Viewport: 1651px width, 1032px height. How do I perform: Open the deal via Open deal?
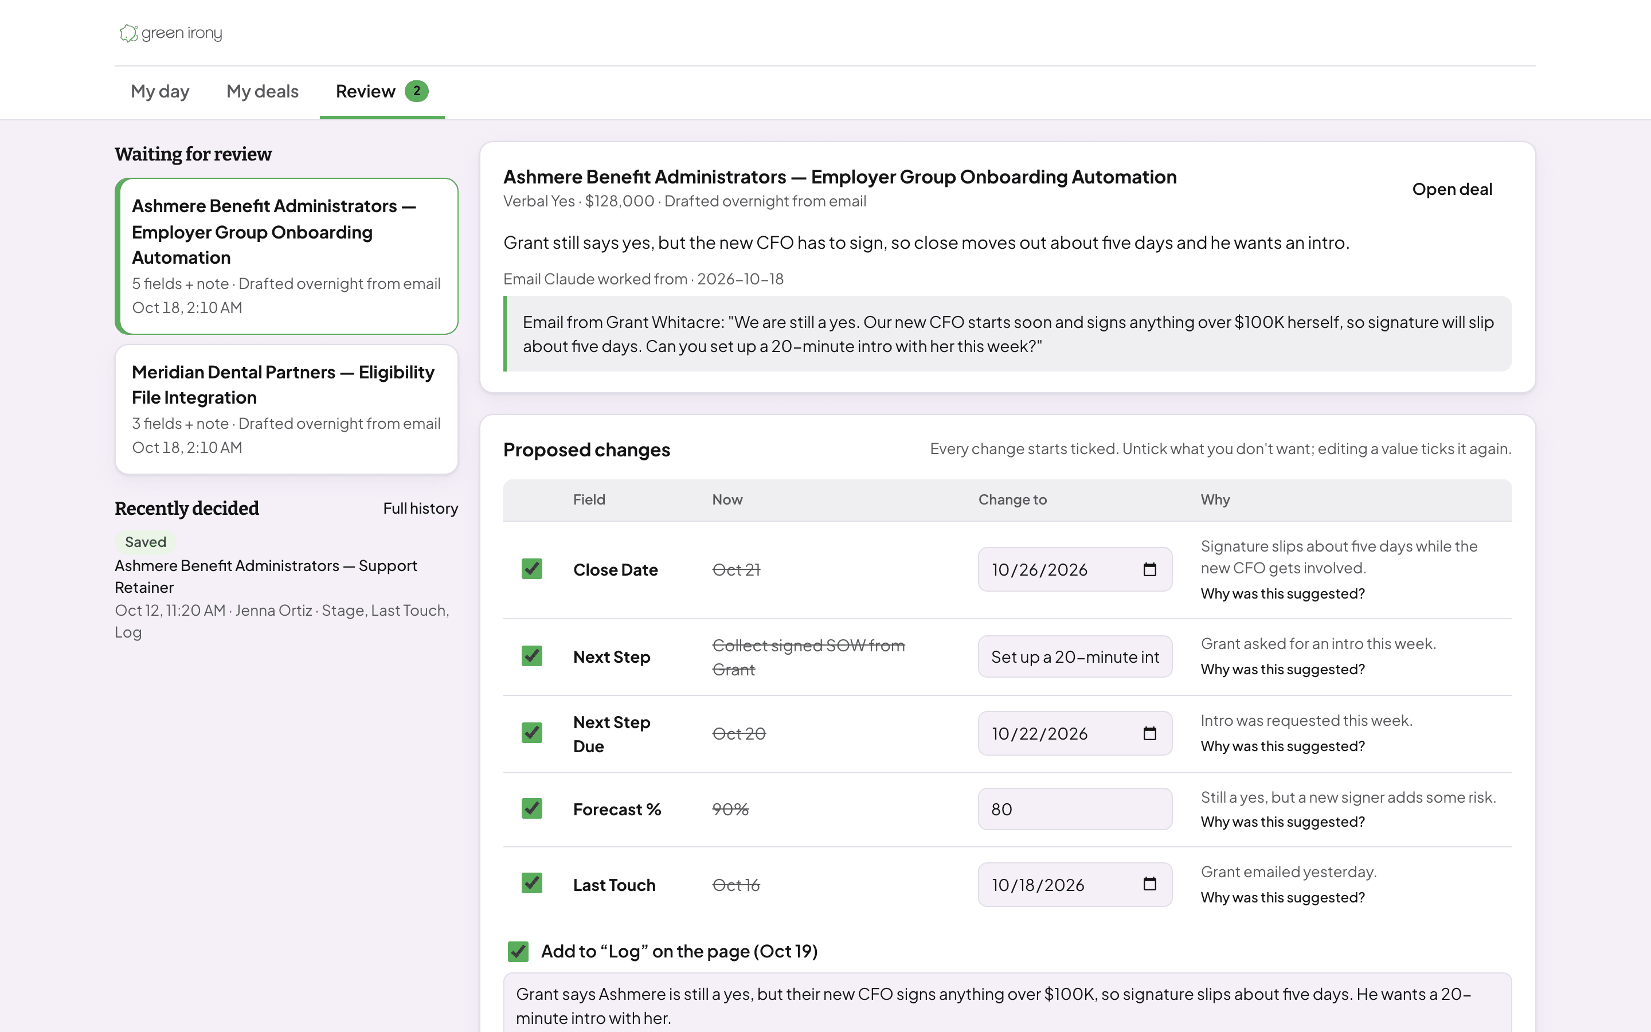(1452, 189)
